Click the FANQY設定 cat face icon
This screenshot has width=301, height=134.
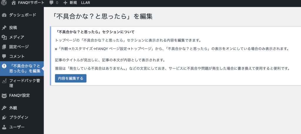[x=4, y=95]
